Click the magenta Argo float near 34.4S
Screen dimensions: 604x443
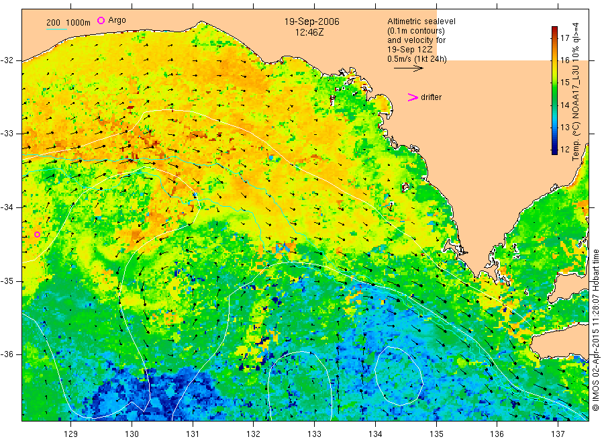pyautogui.click(x=38, y=235)
